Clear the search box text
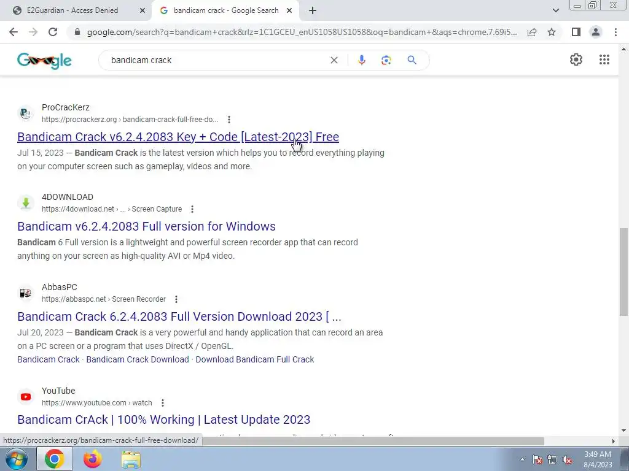The width and height of the screenshot is (629, 471). 334,60
